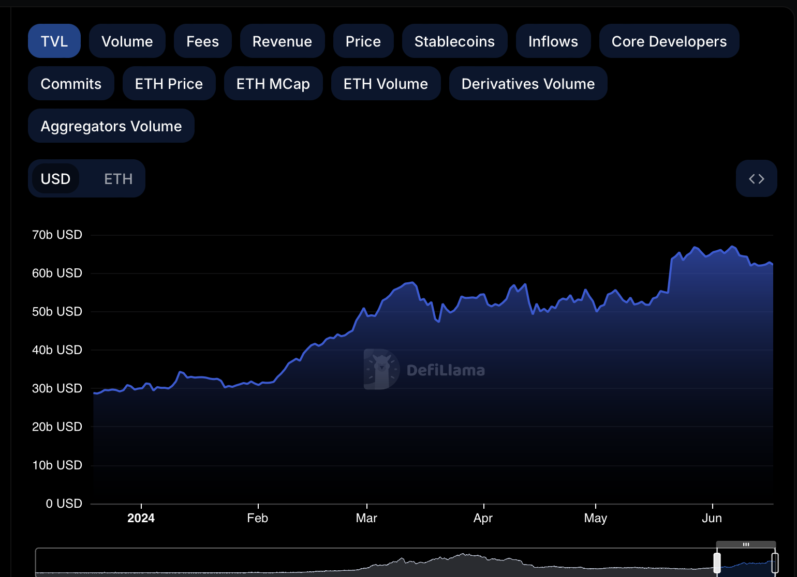The width and height of the screenshot is (797, 577).
Task: Toggle the Inflows metric chip
Action: point(553,41)
